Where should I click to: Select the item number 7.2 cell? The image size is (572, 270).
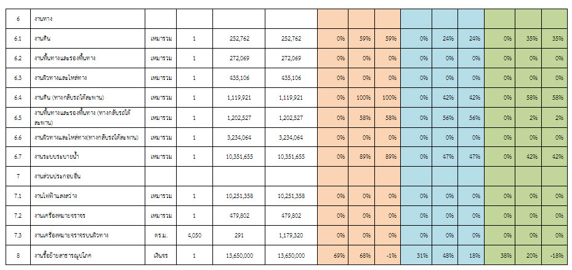click(x=18, y=215)
